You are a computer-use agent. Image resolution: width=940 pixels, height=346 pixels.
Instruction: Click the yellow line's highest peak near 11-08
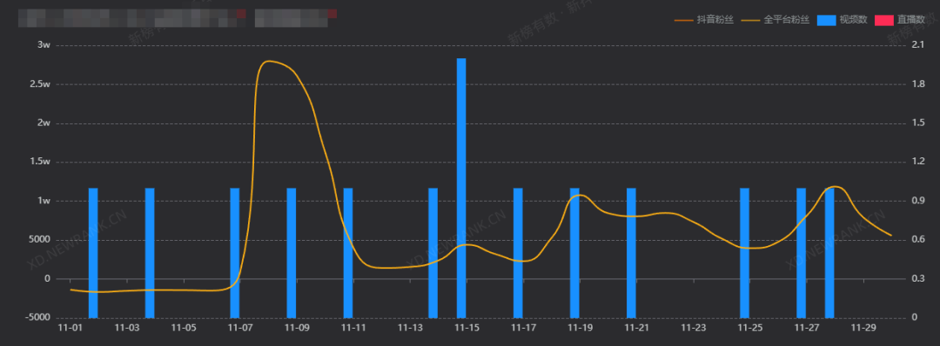[x=268, y=61]
